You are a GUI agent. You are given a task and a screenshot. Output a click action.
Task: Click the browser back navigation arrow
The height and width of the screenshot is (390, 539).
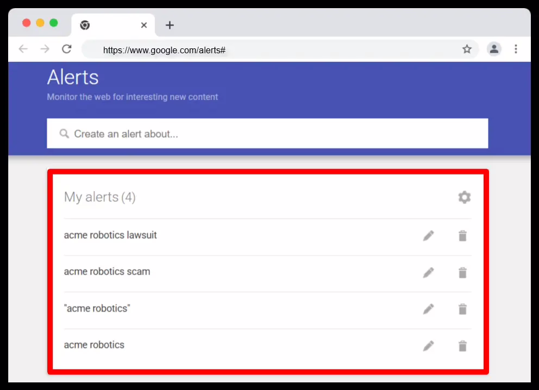tap(23, 49)
